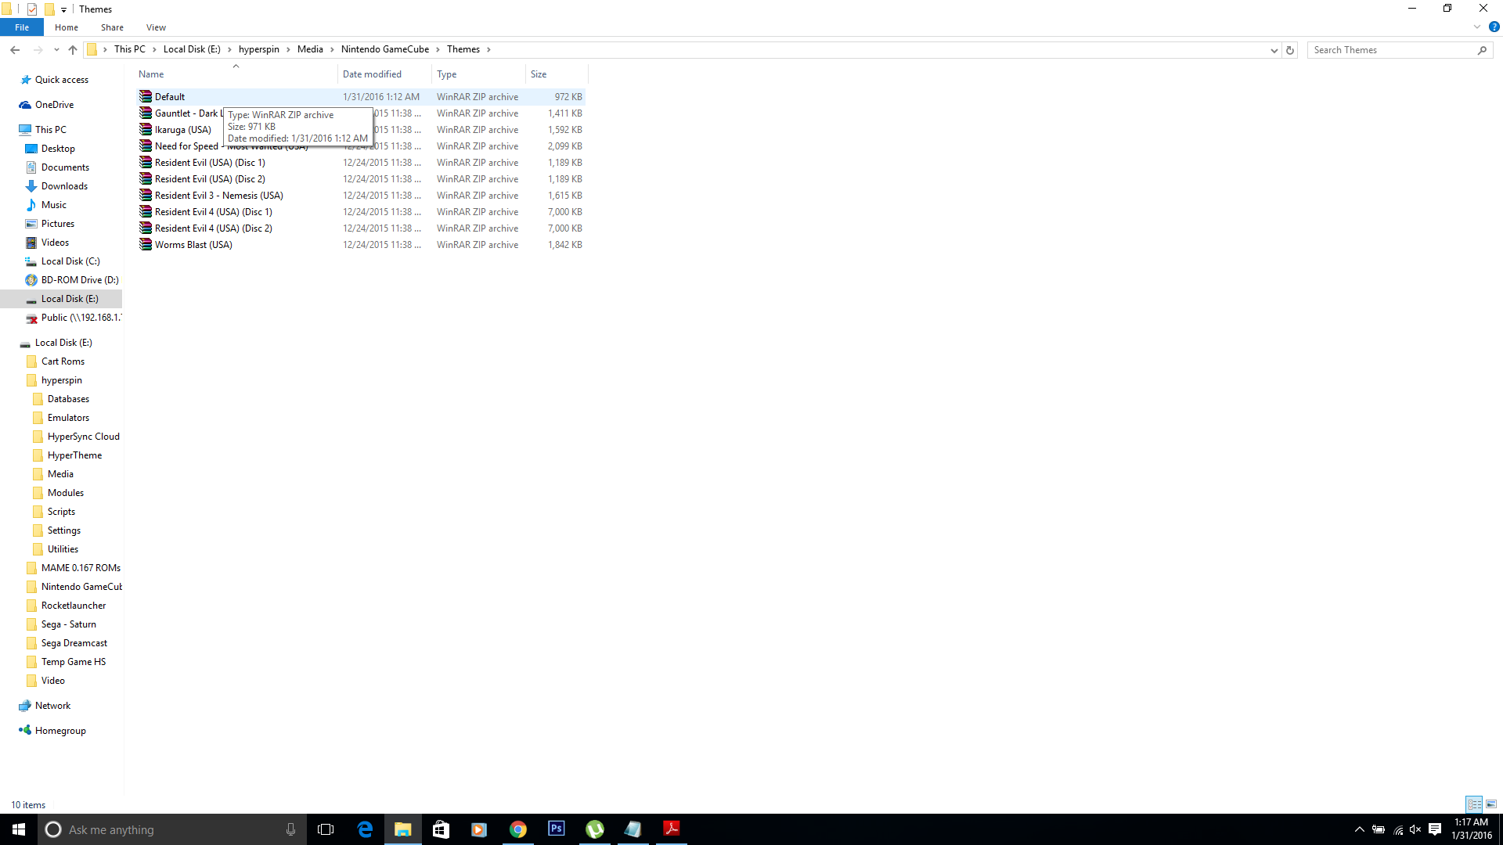
Task: Click the Refresh button in address bar
Action: click(x=1290, y=49)
